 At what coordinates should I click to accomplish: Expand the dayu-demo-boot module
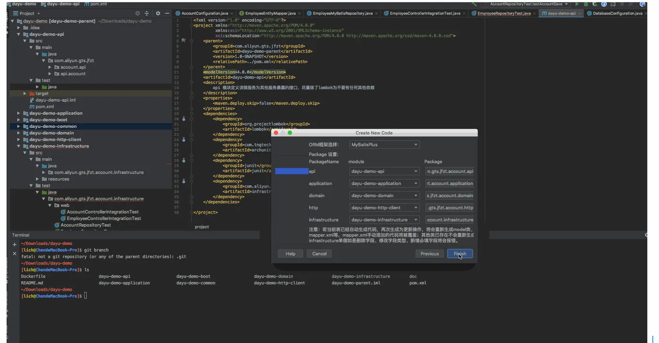click(19, 120)
